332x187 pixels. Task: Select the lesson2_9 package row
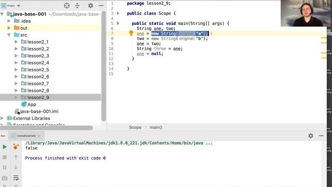coord(50,98)
